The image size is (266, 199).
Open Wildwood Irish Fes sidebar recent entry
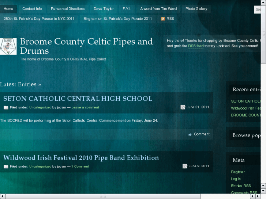point(246,108)
